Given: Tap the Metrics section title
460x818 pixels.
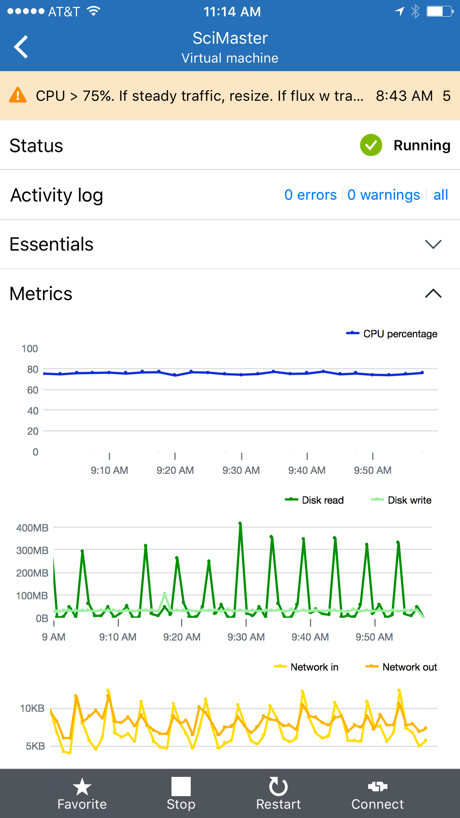Looking at the screenshot, I should pos(41,294).
